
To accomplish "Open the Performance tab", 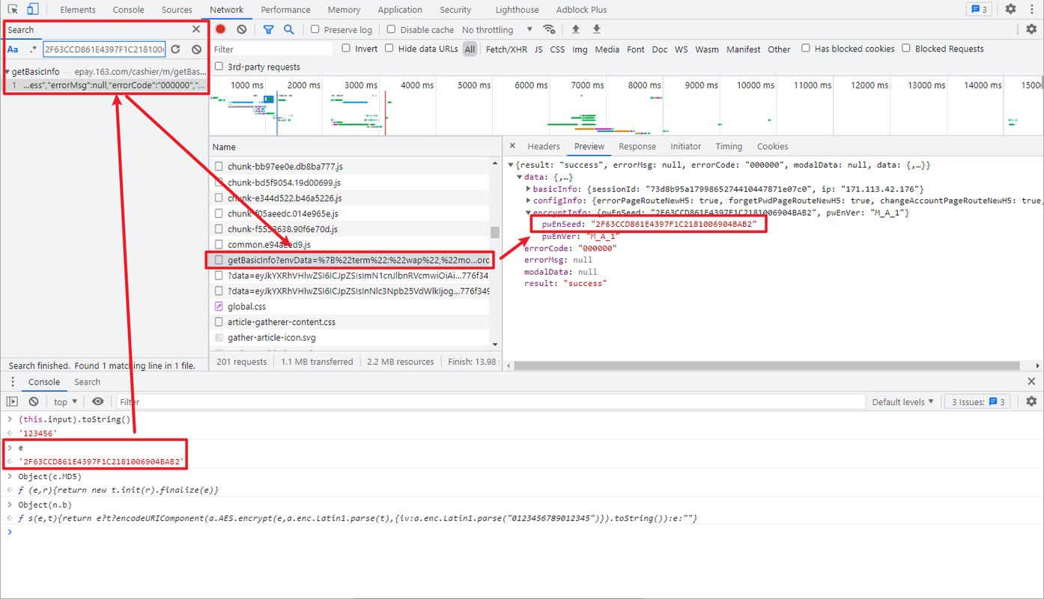I will tap(285, 10).
